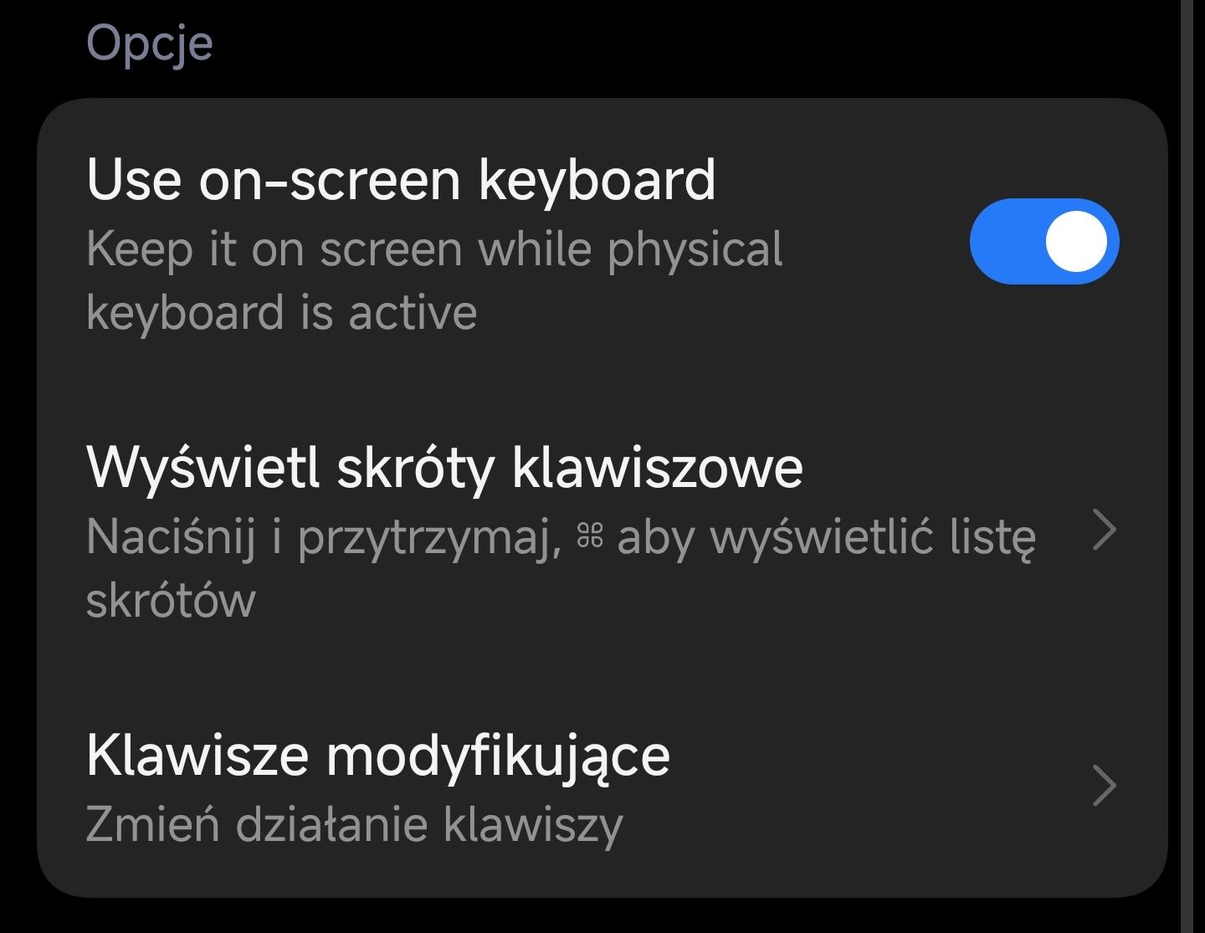Viewport: 1205px width, 933px height.
Task: Select the Use on-screen keyboard title
Action: [x=400, y=179]
